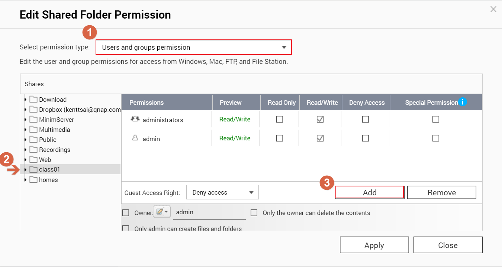Click the Add button
This screenshot has width=502, height=267.
(x=370, y=192)
